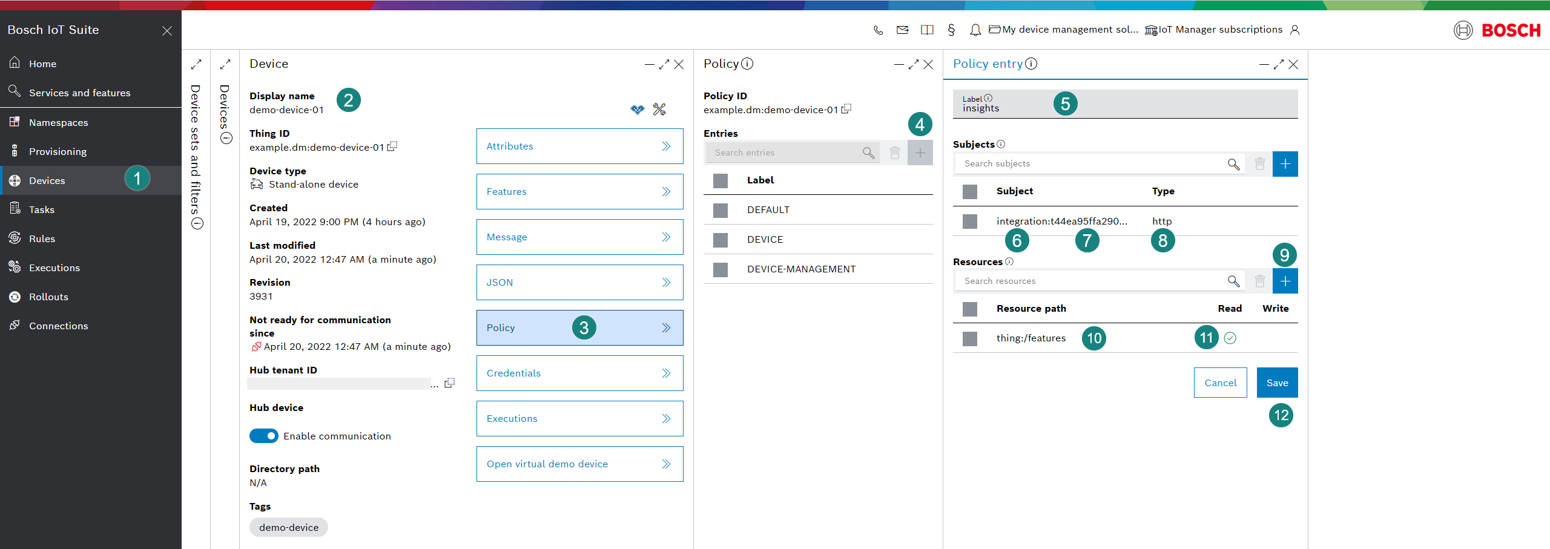Viewport: 1550px width, 549px height.
Task: Open Connections in sidebar
Action: pos(91,326)
